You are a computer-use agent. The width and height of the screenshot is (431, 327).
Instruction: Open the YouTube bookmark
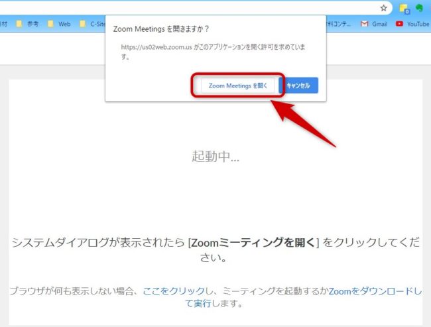tap(412, 24)
